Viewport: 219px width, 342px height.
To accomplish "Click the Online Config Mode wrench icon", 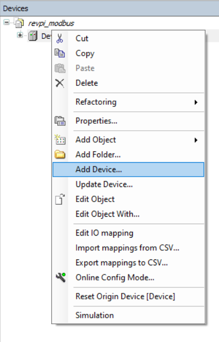I will pos(60,278).
